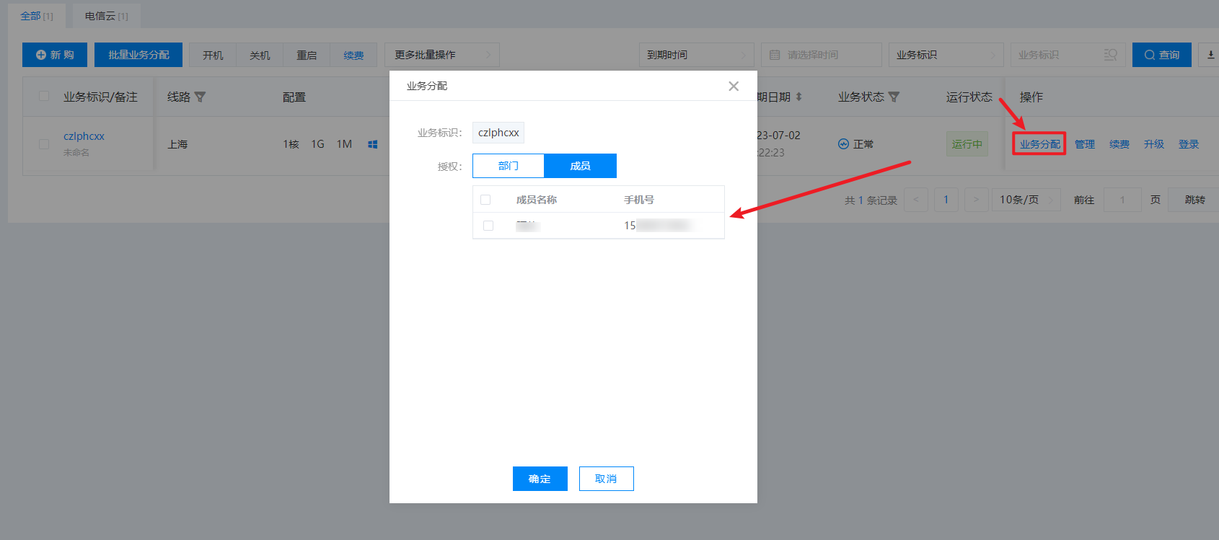Check the select-all 成员名称 header checkbox
The width and height of the screenshot is (1219, 540).
[x=485, y=200]
